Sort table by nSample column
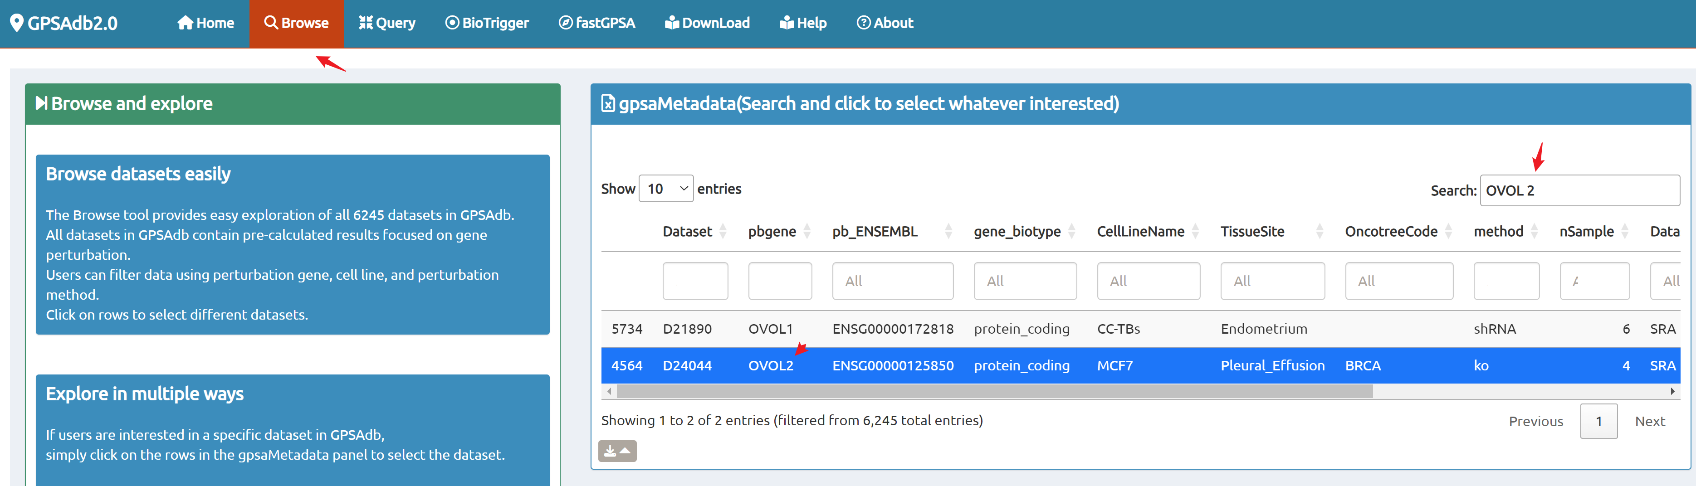This screenshot has width=1696, height=486. (1594, 232)
